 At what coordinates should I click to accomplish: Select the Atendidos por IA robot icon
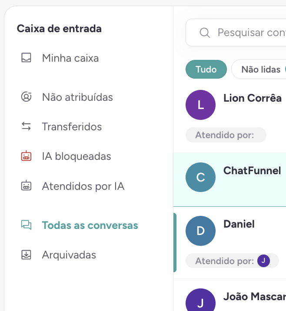coord(26,185)
